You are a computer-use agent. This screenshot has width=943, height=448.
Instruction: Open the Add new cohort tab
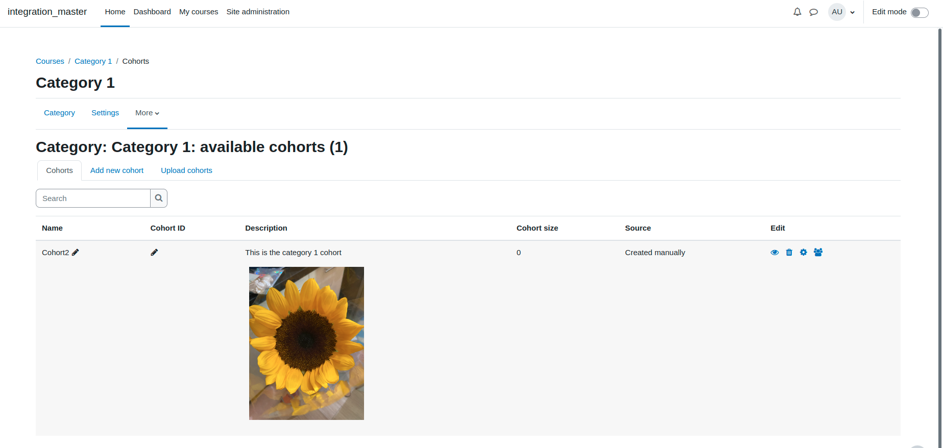pyautogui.click(x=117, y=170)
